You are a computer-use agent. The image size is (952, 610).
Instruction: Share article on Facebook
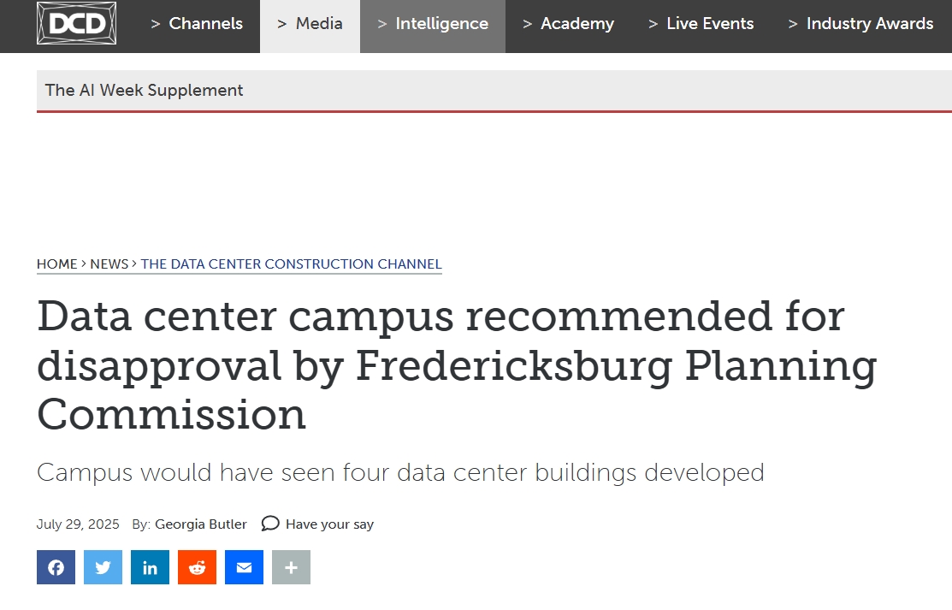[56, 567]
